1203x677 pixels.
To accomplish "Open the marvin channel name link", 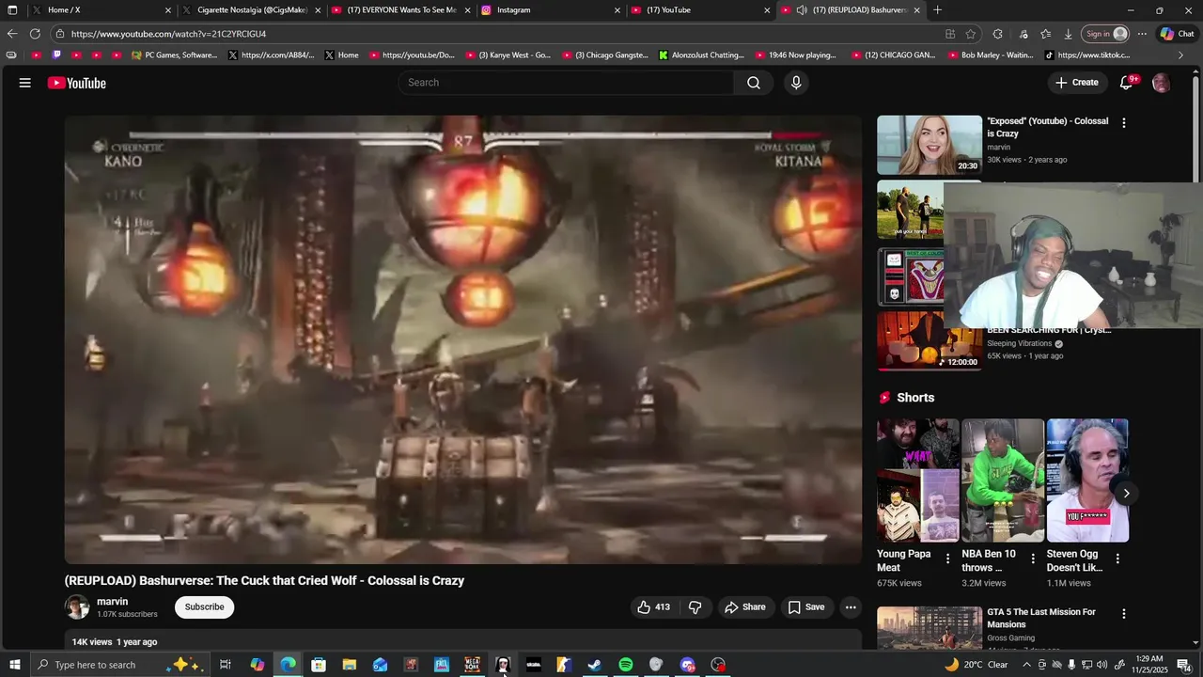I will [x=113, y=602].
